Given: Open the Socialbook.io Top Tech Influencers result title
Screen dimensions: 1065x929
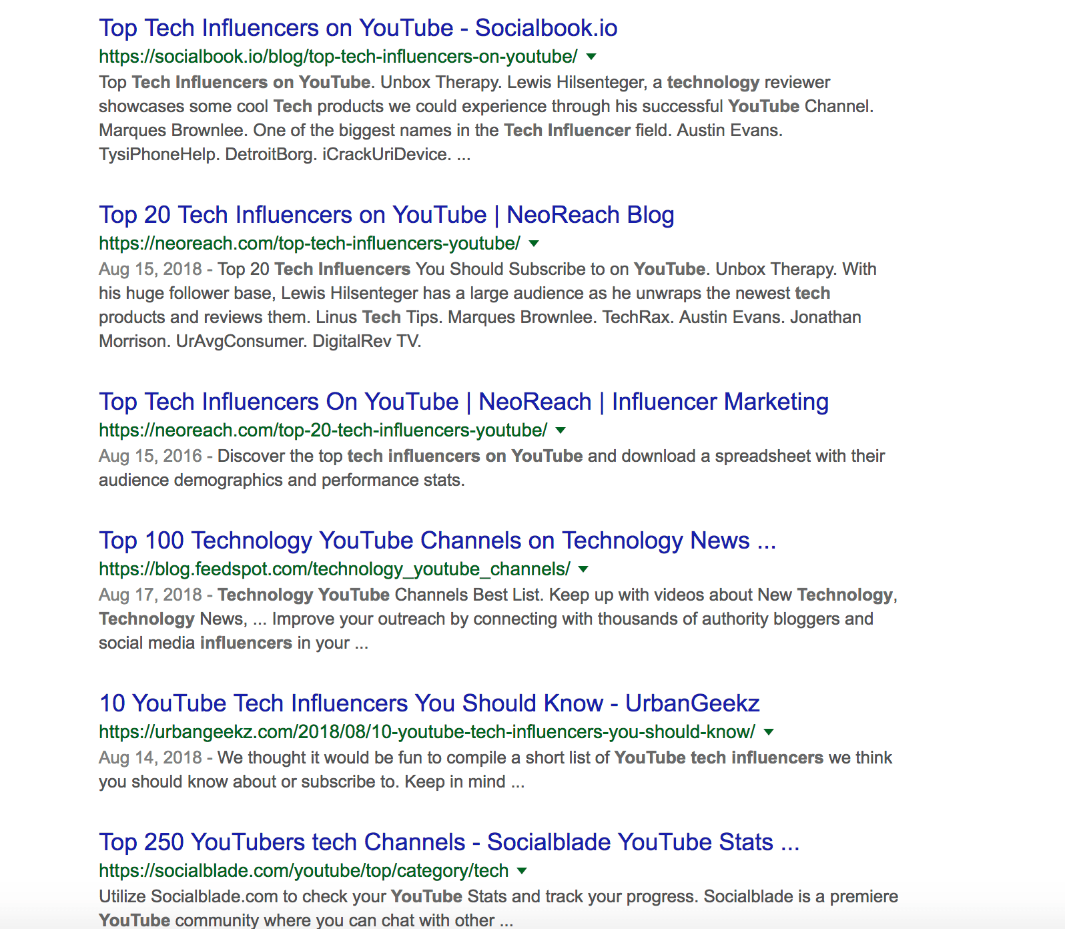Looking at the screenshot, I should [358, 28].
